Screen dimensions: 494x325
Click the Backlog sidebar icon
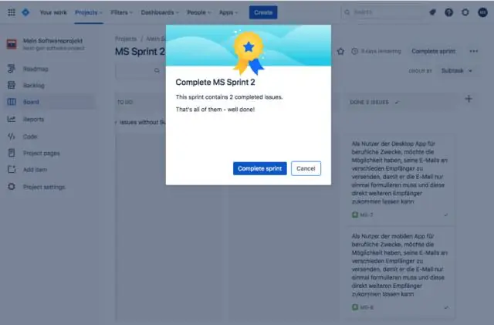coord(12,85)
